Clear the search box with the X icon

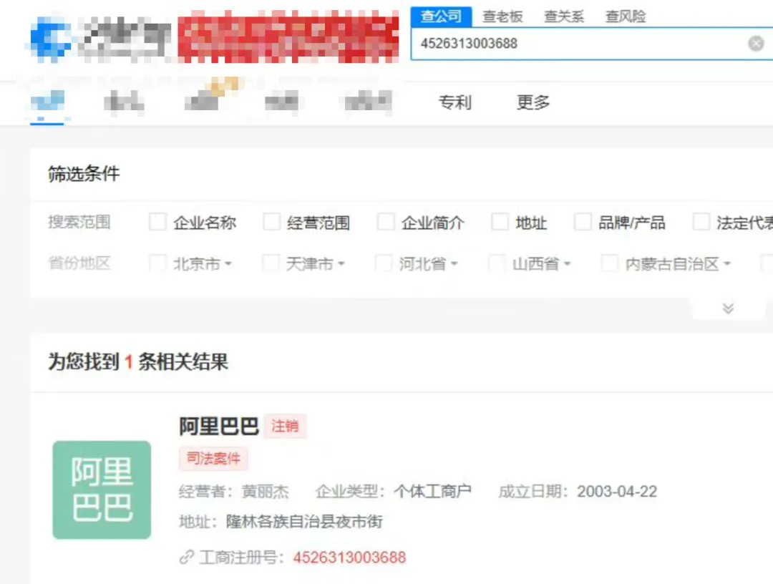click(x=756, y=44)
